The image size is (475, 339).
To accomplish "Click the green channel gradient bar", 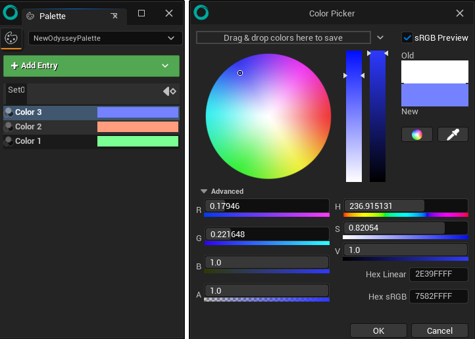I will [267, 243].
